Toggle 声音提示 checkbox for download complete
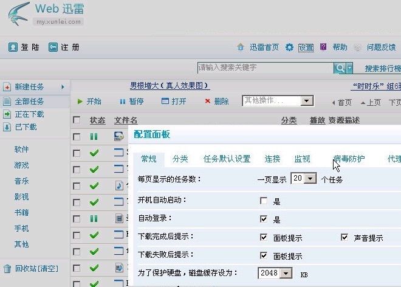401x287 pixels. tap(344, 238)
